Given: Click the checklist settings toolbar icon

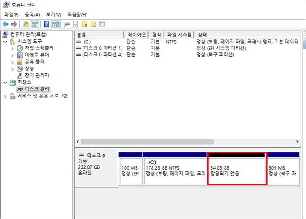Looking at the screenshot, I should click(102, 24).
